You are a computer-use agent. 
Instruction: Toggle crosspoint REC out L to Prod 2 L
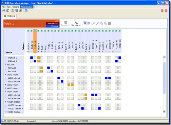(x=49, y=68)
